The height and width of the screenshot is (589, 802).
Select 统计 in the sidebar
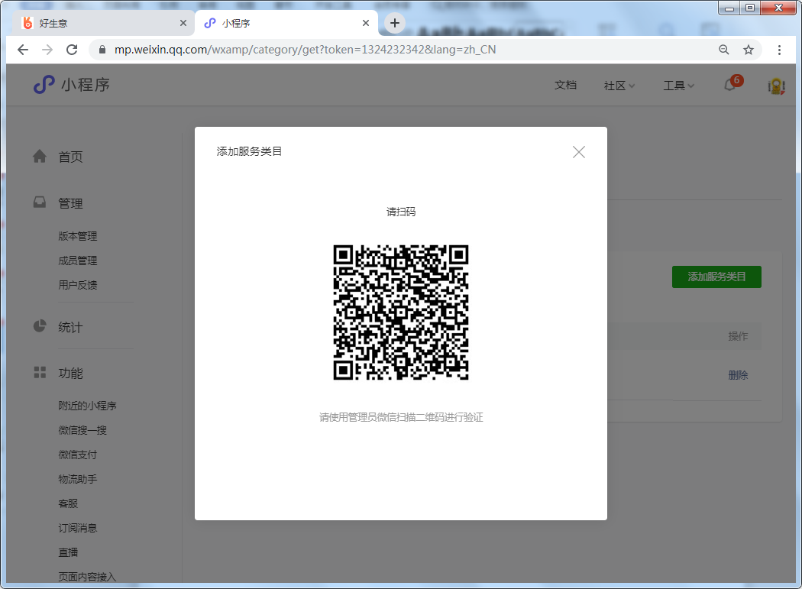click(70, 328)
